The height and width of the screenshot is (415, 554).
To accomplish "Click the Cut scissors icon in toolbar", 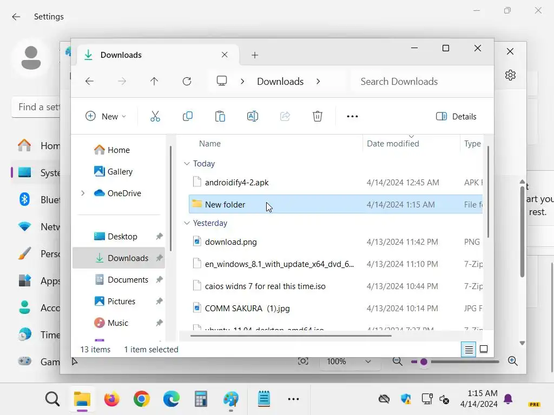I will point(155,116).
